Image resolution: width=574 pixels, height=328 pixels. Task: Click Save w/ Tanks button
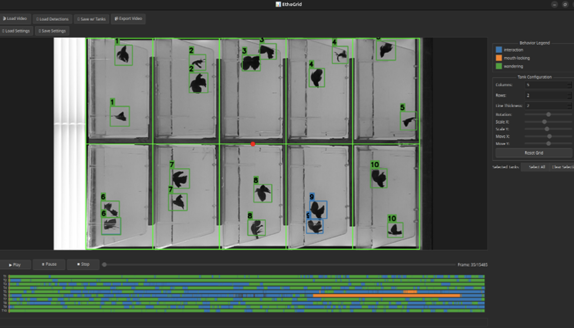pyautogui.click(x=91, y=19)
